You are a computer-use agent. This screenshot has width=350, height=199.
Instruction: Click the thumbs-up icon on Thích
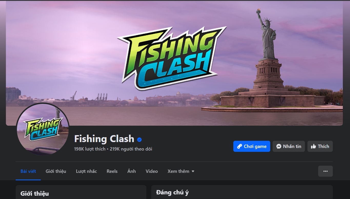[x=313, y=146]
